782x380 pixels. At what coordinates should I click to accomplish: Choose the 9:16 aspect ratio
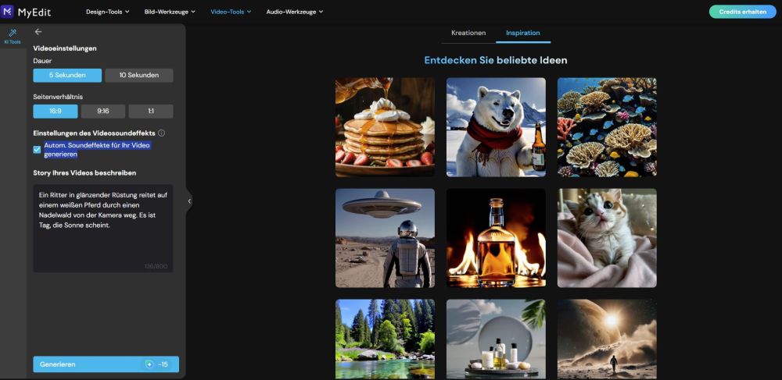(x=103, y=112)
